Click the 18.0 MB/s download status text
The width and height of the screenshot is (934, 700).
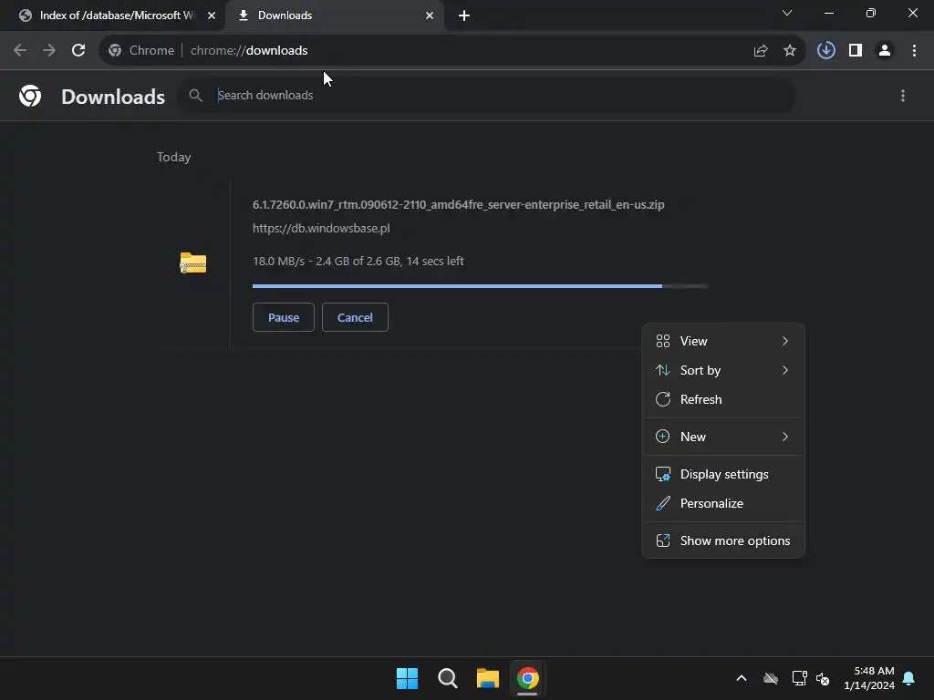(x=358, y=262)
